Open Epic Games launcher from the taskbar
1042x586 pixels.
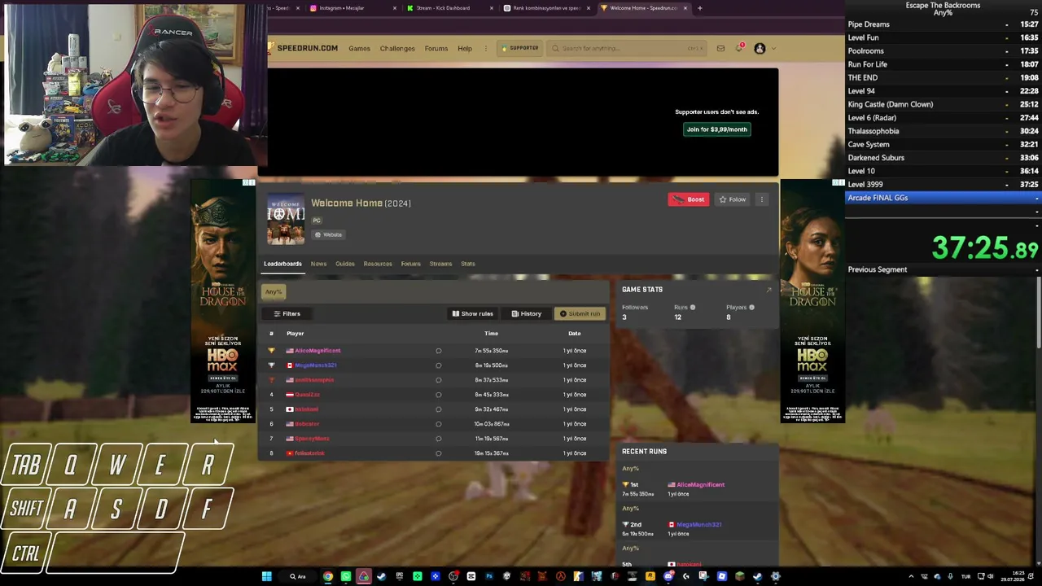click(x=400, y=576)
